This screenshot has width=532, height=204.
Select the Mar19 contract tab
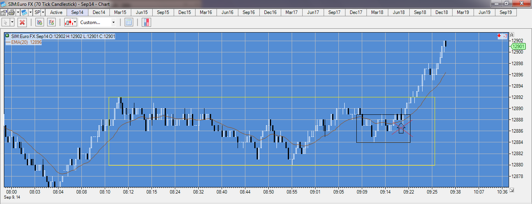click(463, 12)
